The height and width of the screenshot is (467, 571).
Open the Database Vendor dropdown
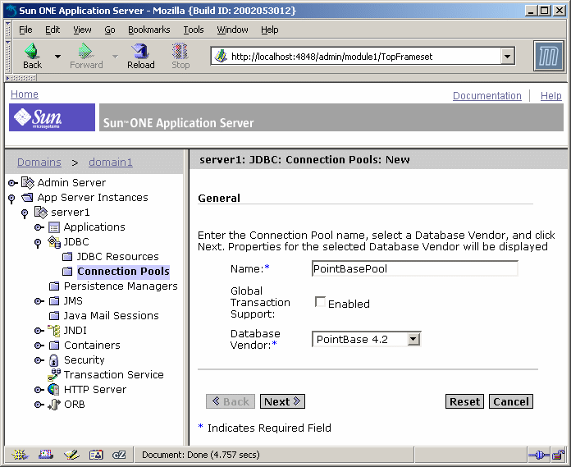[413, 339]
